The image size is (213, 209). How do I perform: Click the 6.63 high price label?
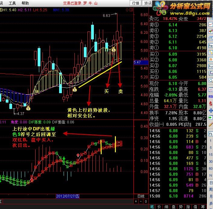pyautogui.click(x=106, y=16)
